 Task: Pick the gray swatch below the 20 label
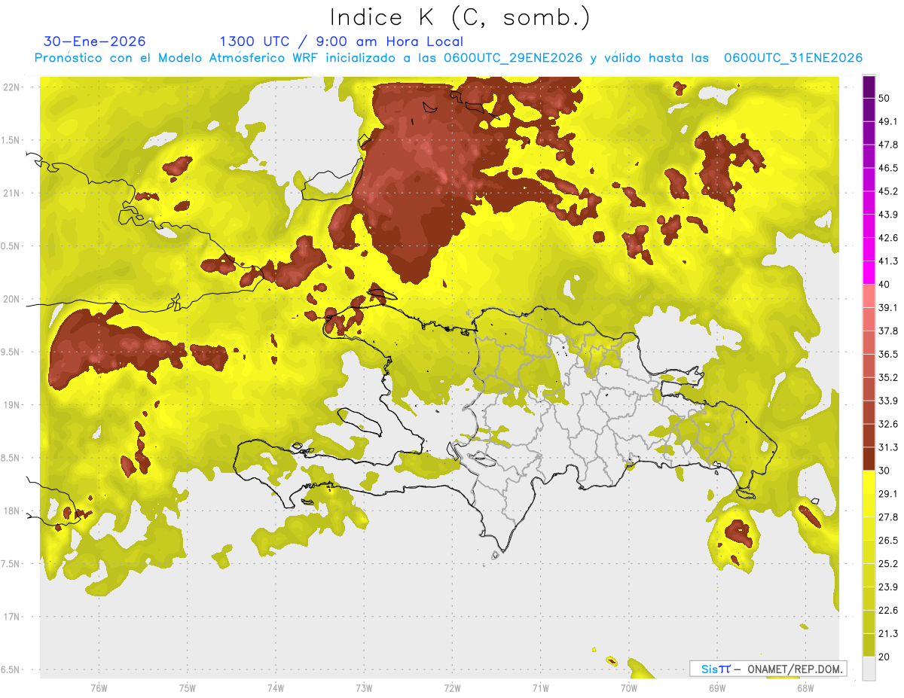[869, 669]
